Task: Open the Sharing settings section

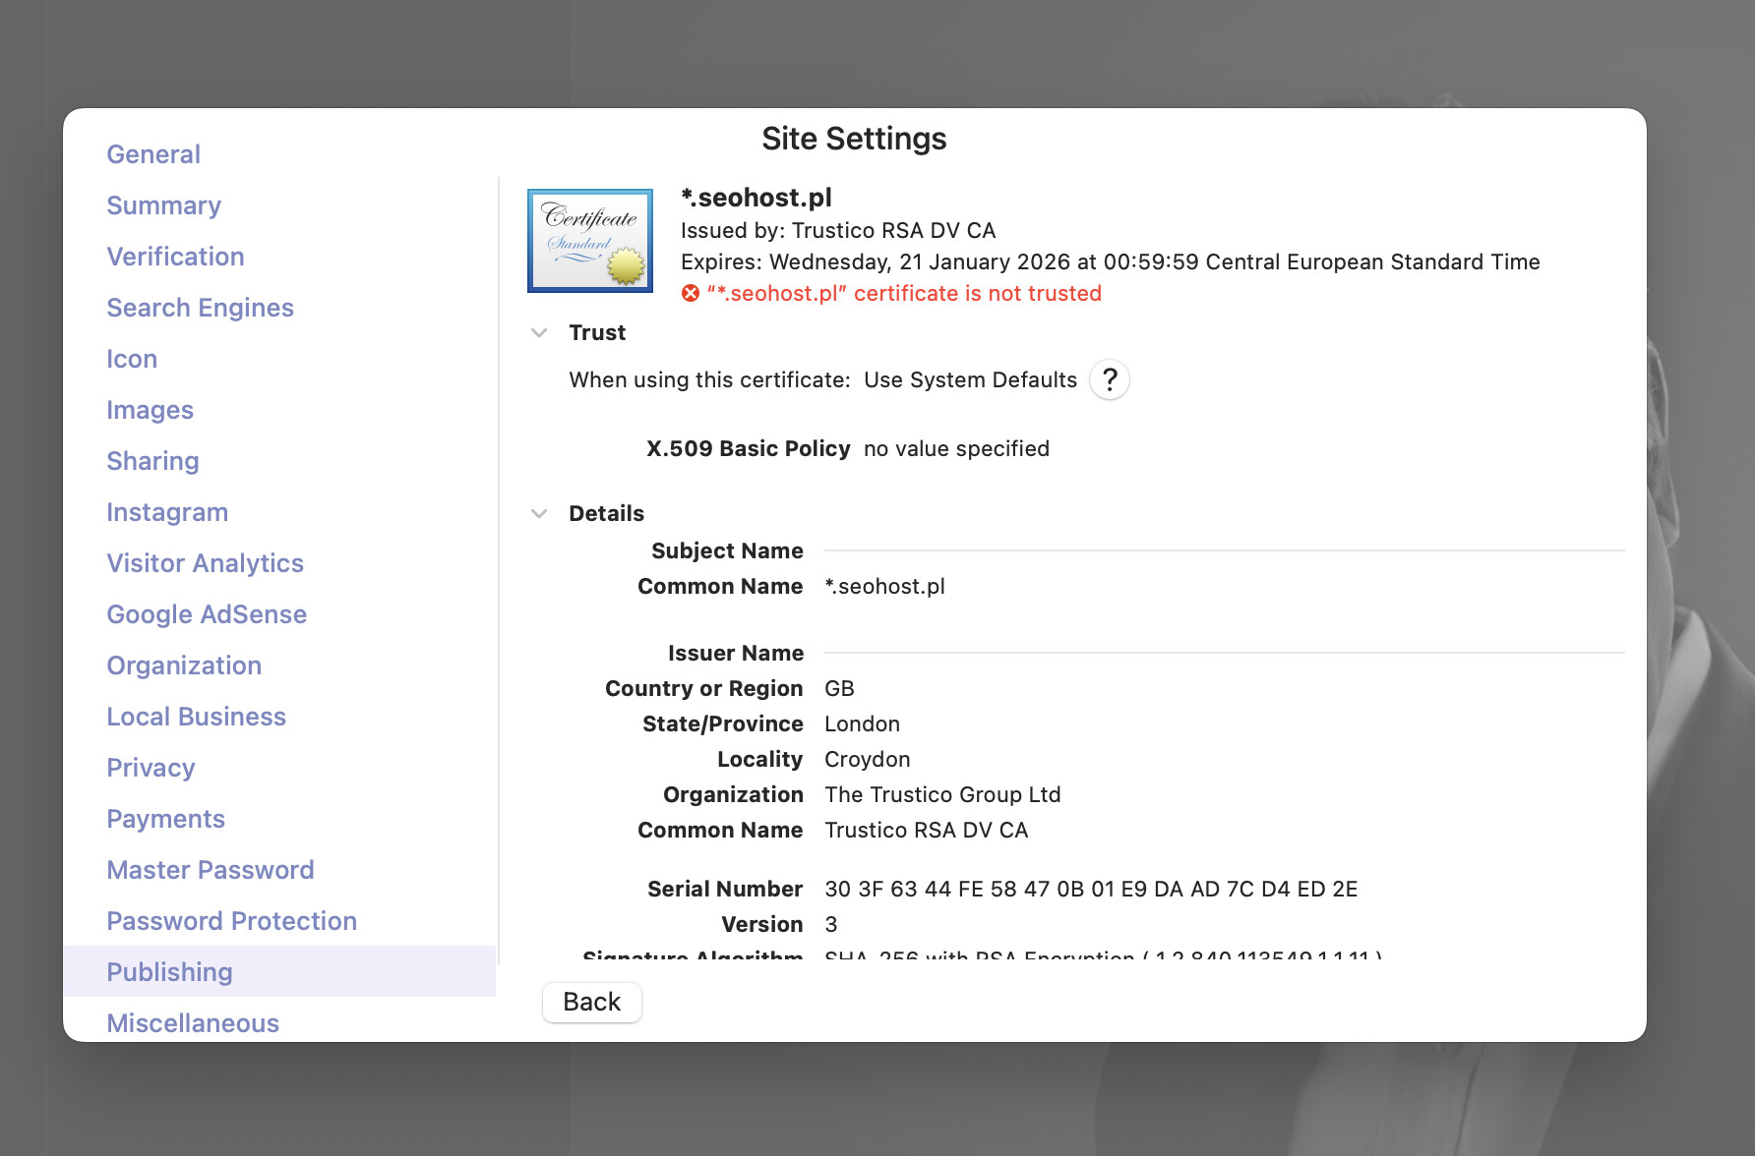Action: click(x=152, y=461)
